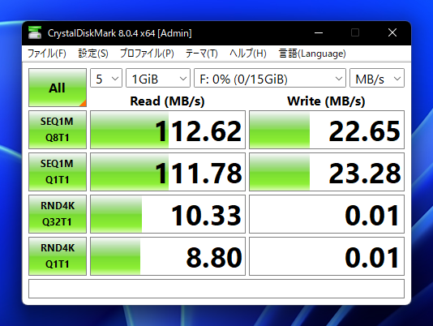Select the RND4K Q1T1 write 0.01 value
This screenshot has height=326, width=433.
pos(327,256)
